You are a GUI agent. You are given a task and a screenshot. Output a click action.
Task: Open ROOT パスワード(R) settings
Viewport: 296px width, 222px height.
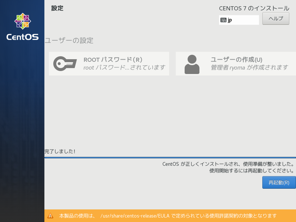(109, 64)
